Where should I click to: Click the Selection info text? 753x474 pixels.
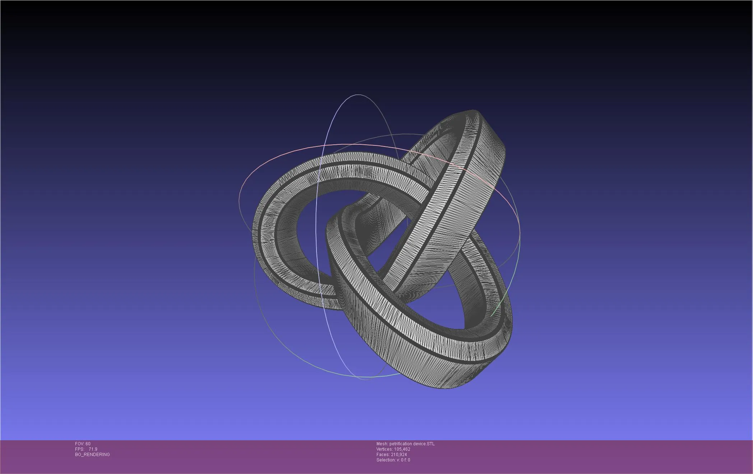pos(393,460)
